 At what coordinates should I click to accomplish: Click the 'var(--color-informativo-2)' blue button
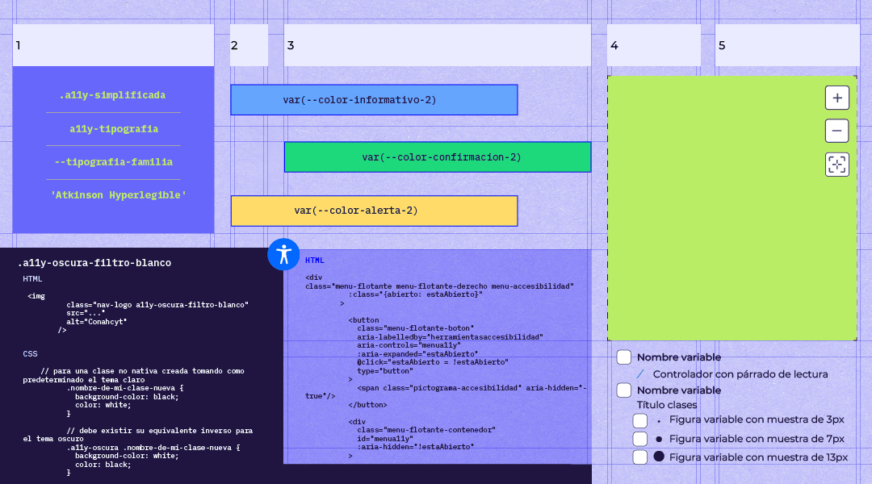coord(375,99)
